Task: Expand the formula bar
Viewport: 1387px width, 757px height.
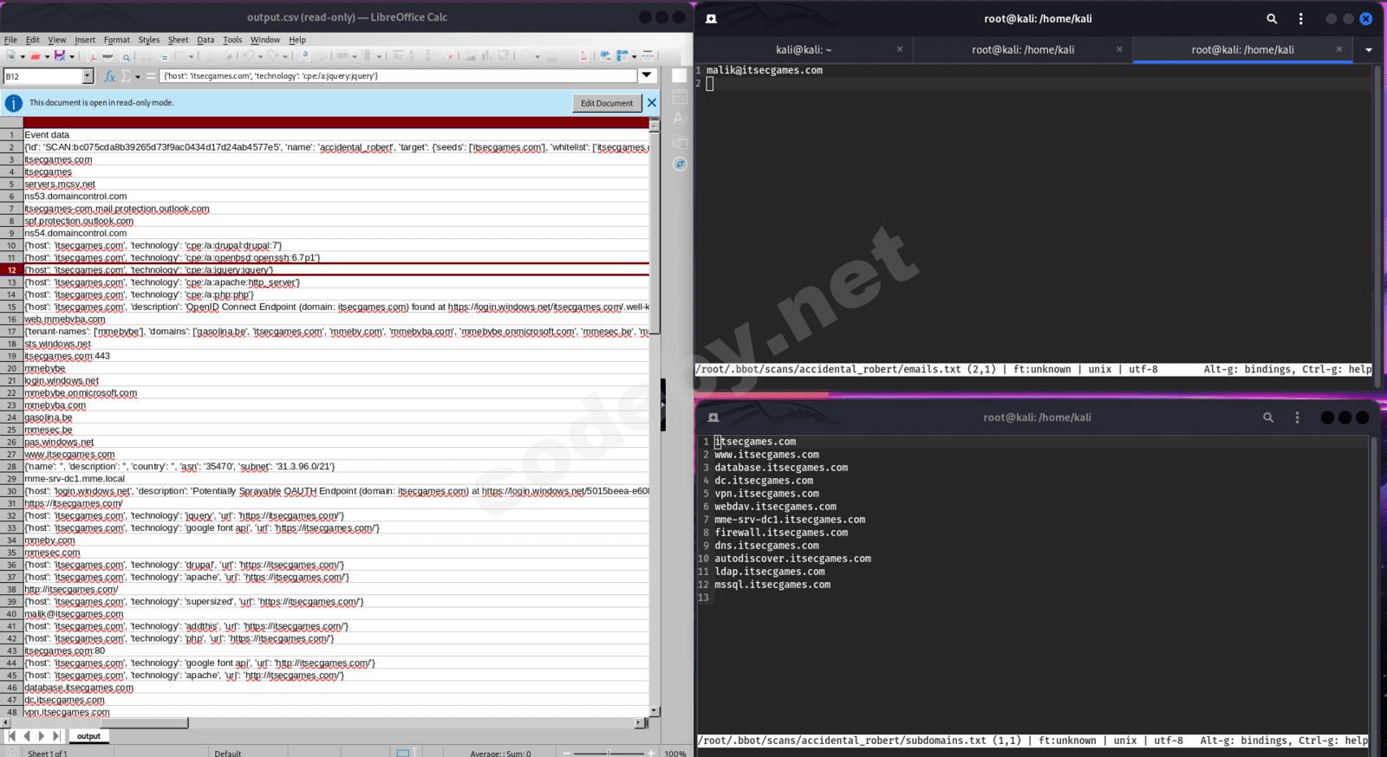Action: click(x=647, y=76)
